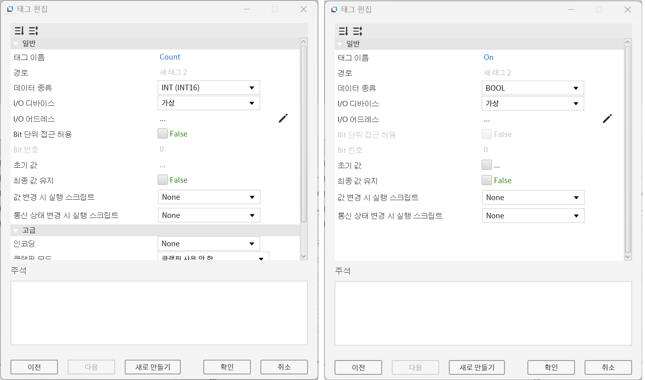Click pencil edit icon for Count I/O address

click(283, 118)
